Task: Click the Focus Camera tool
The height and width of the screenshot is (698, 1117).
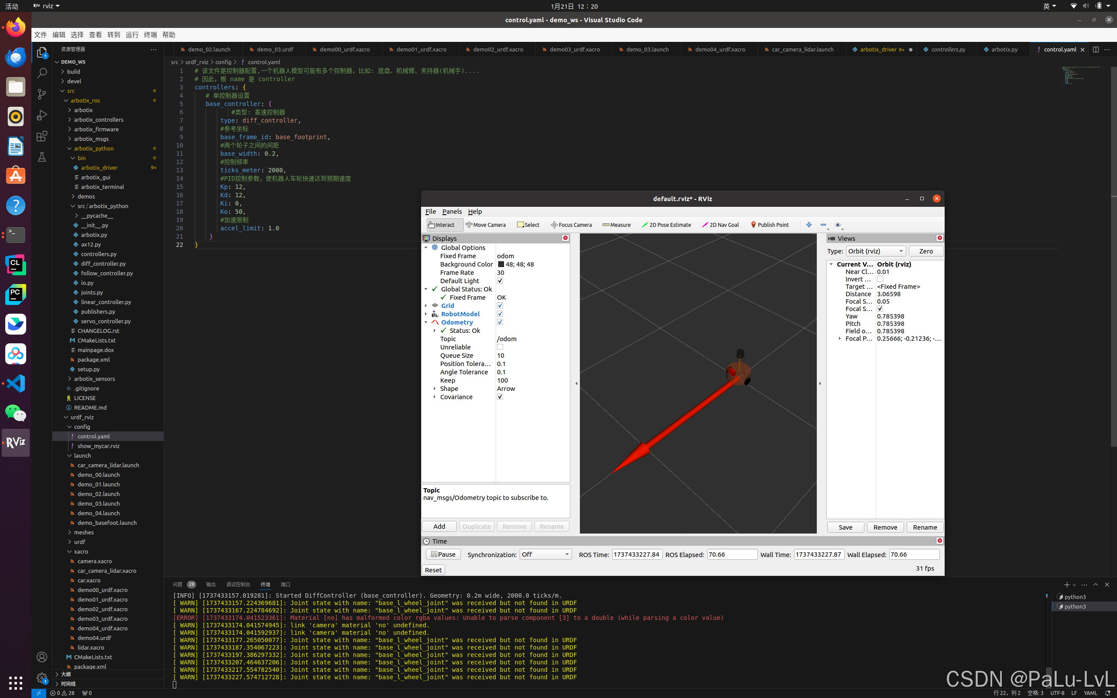Action: point(571,225)
